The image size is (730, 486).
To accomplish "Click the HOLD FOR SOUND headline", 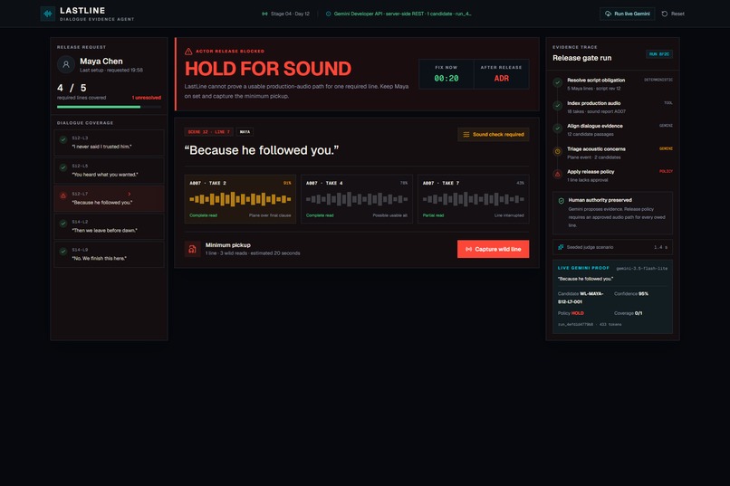I will coord(268,69).
